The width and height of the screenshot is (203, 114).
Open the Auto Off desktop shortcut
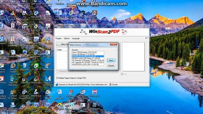click(25, 80)
